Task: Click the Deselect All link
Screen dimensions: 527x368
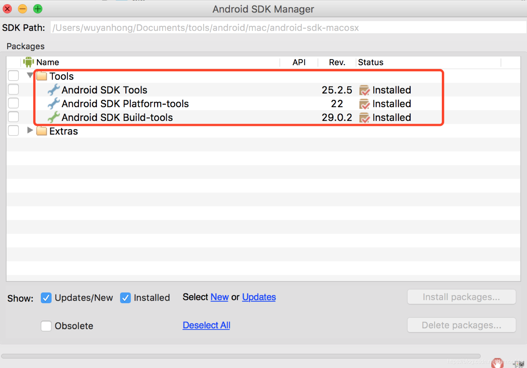Action: (206, 325)
